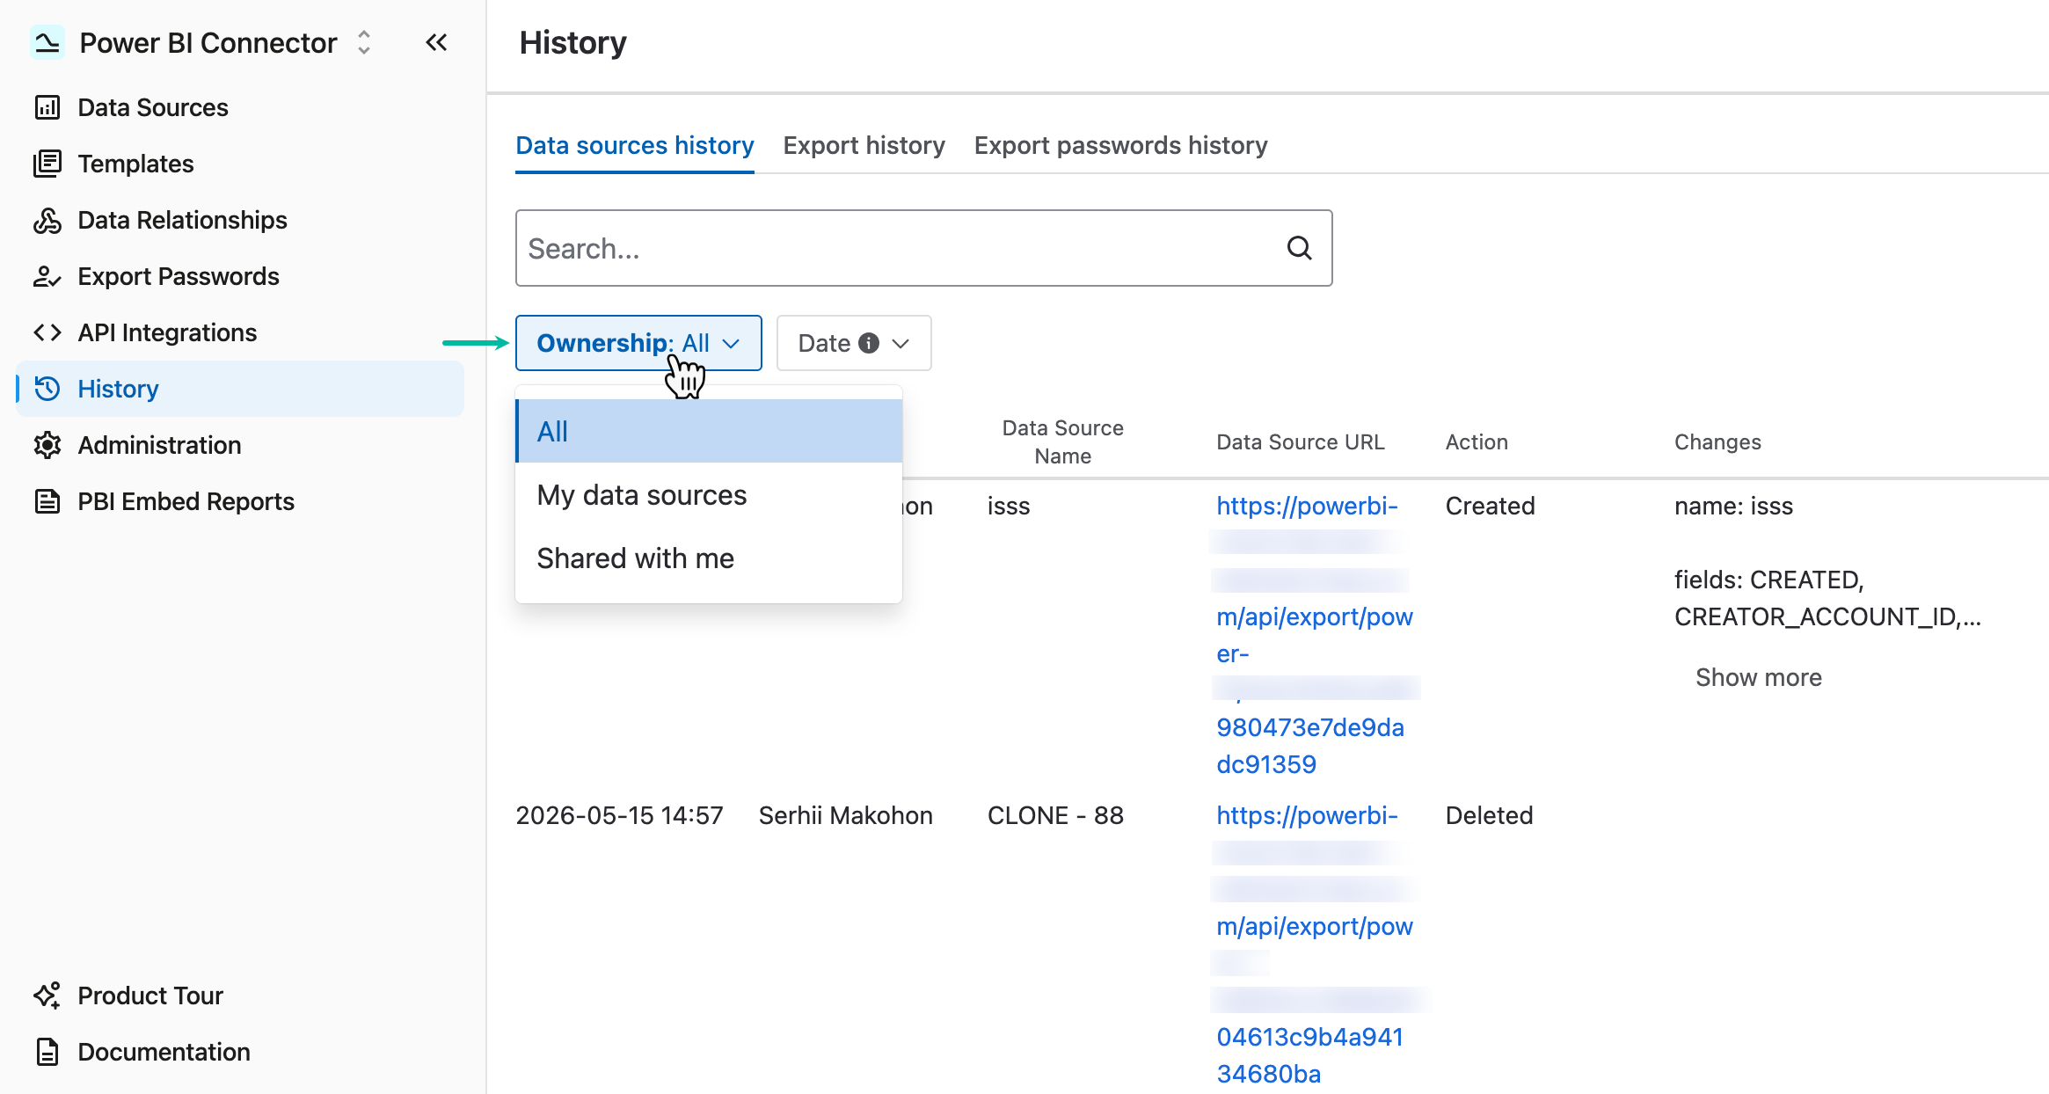This screenshot has width=2049, height=1094.
Task: Click the History page heading
Action: click(572, 42)
